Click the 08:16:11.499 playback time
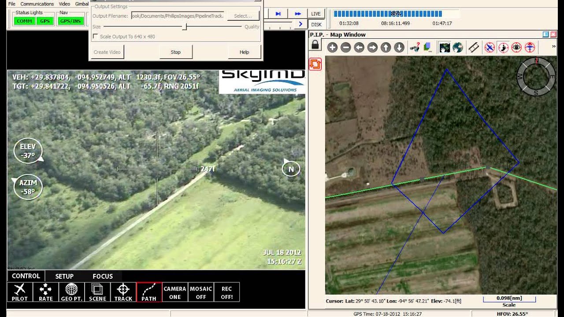564x317 pixels. pos(395,23)
